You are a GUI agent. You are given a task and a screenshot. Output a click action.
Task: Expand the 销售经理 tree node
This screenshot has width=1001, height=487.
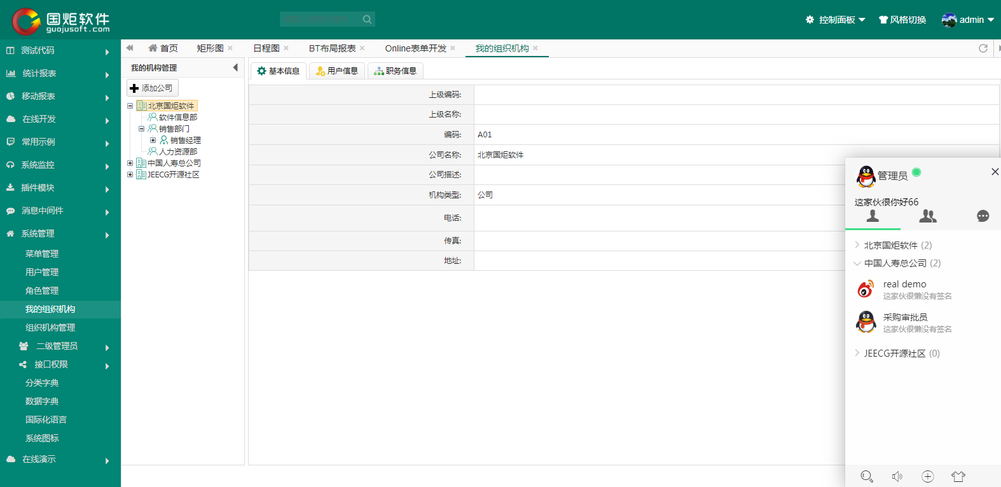coord(153,141)
